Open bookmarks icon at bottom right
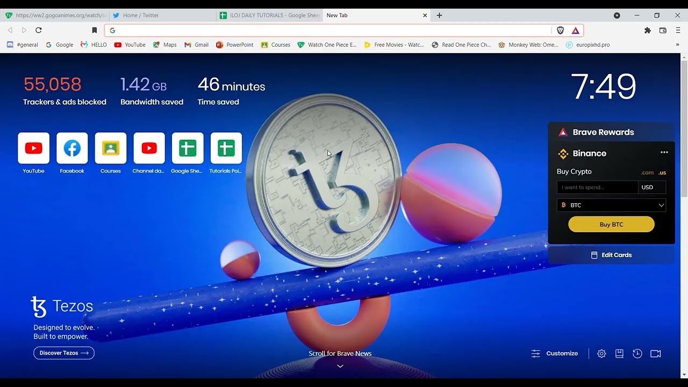 [619, 354]
